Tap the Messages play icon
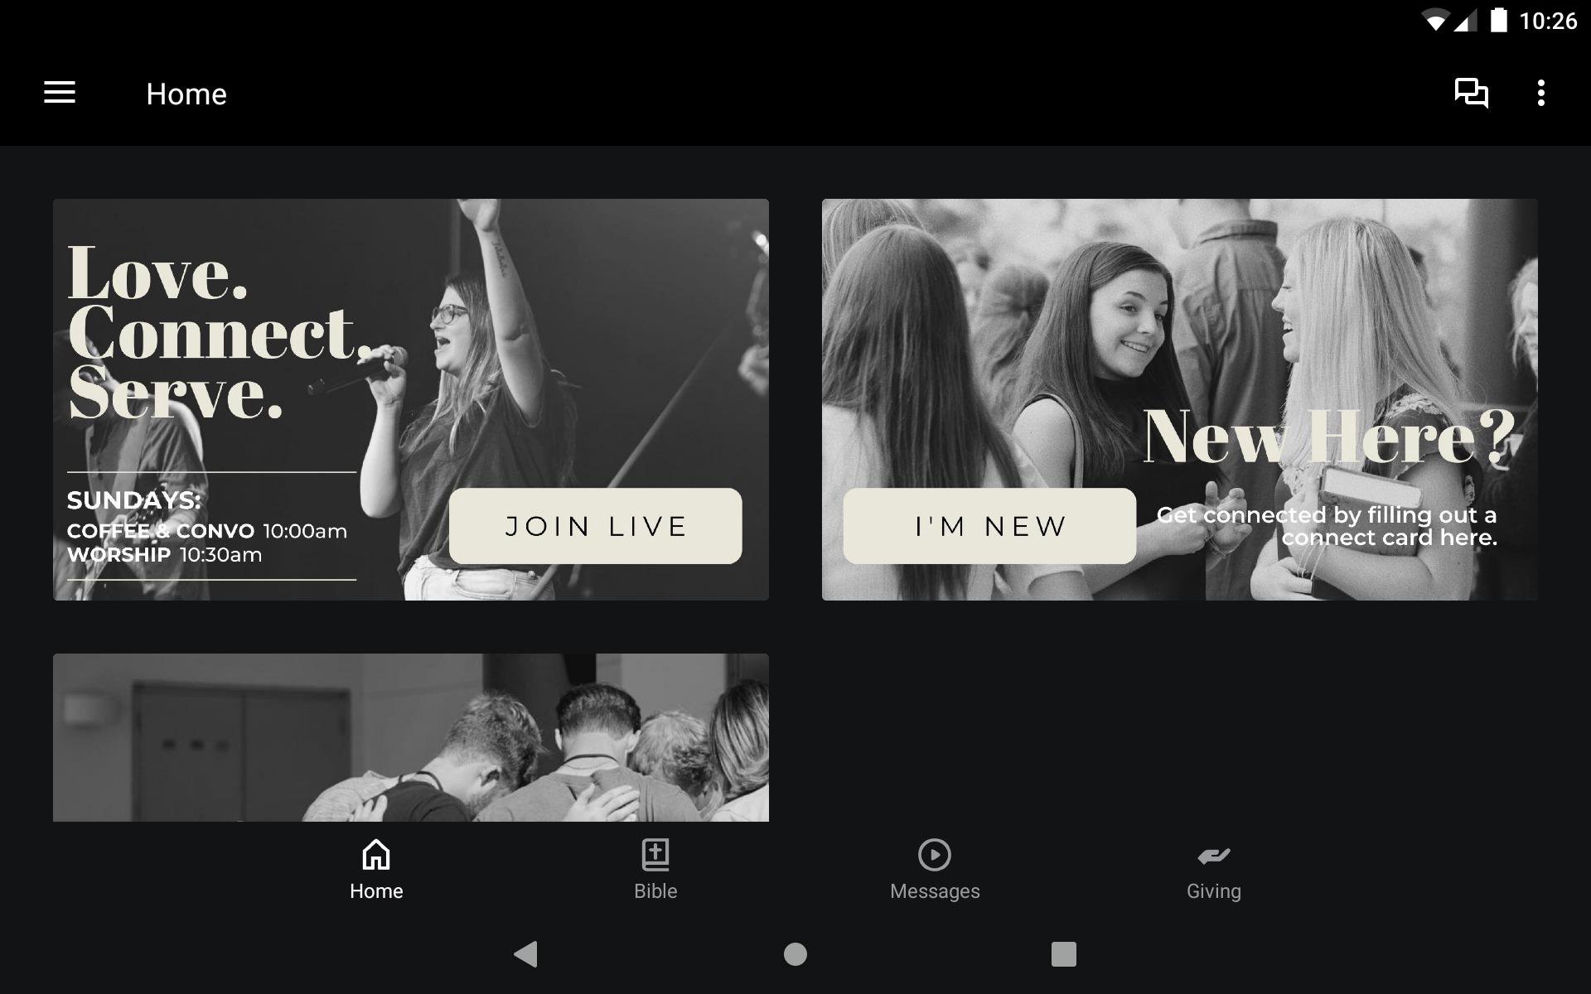The height and width of the screenshot is (994, 1591). [935, 855]
